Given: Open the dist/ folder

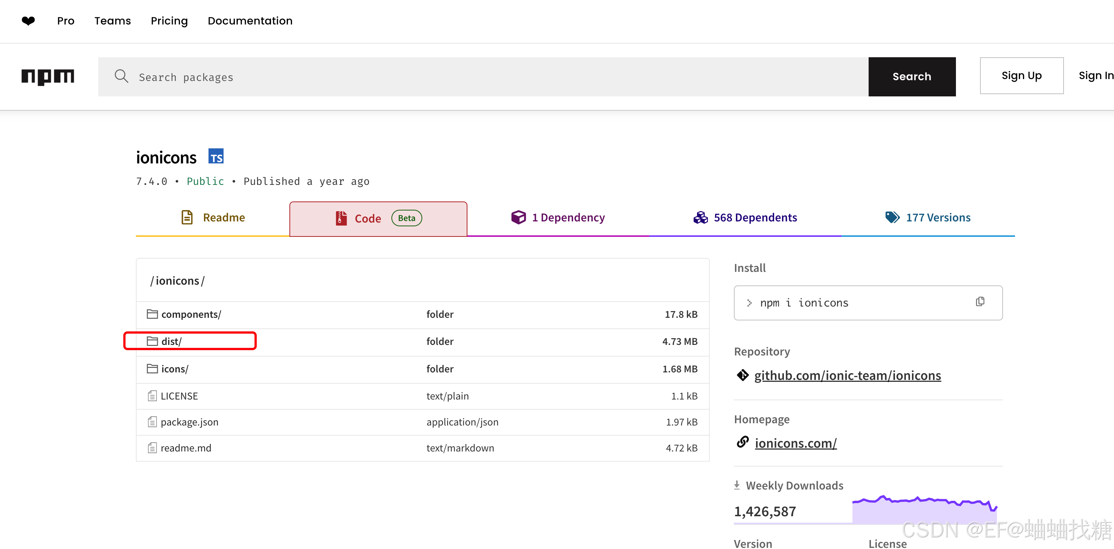Looking at the screenshot, I should point(171,341).
